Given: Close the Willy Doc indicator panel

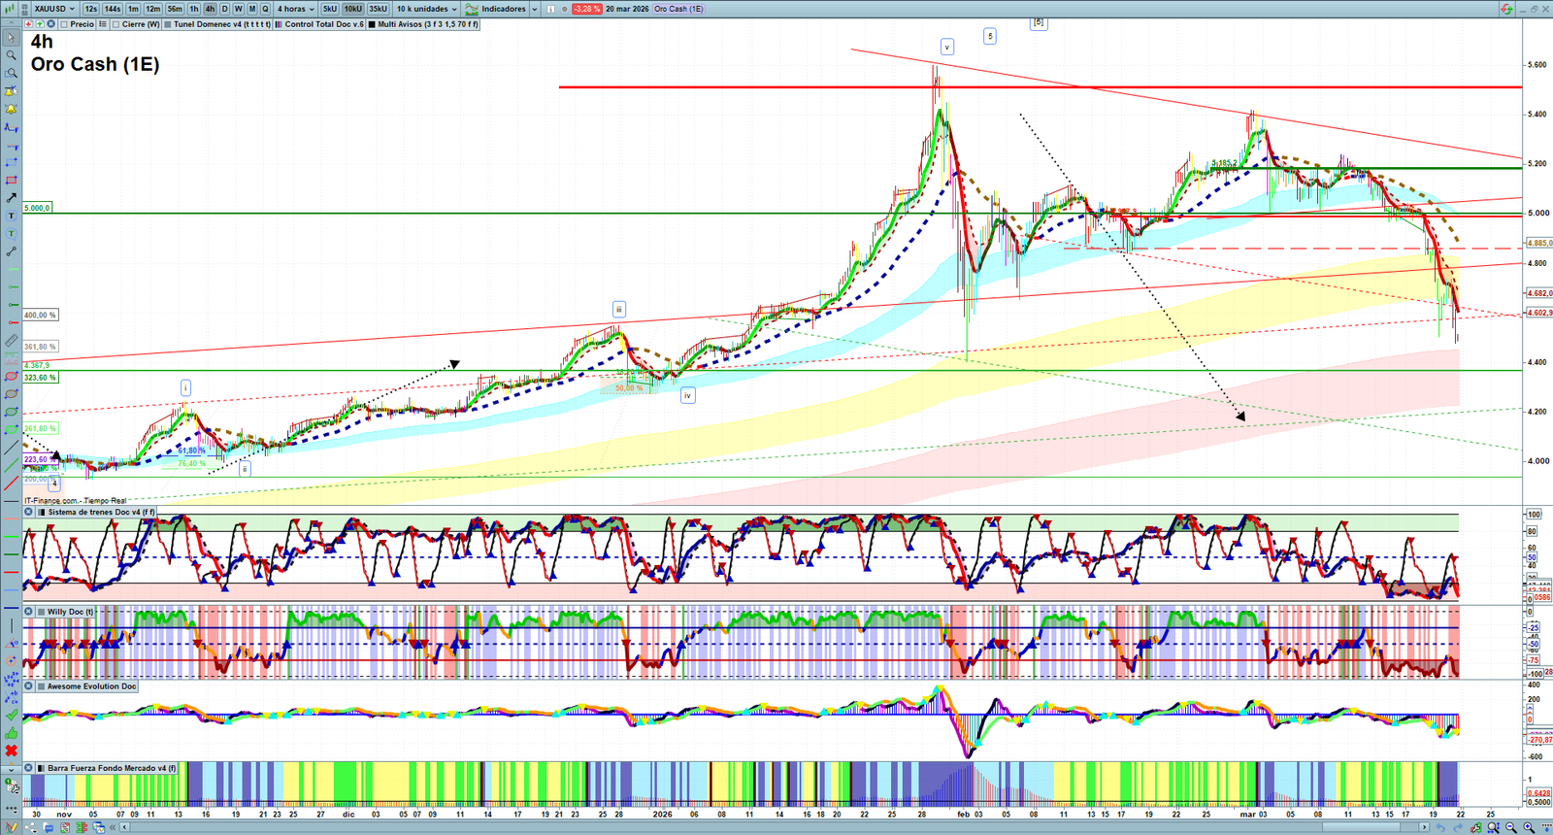Looking at the screenshot, I should pyautogui.click(x=28, y=612).
